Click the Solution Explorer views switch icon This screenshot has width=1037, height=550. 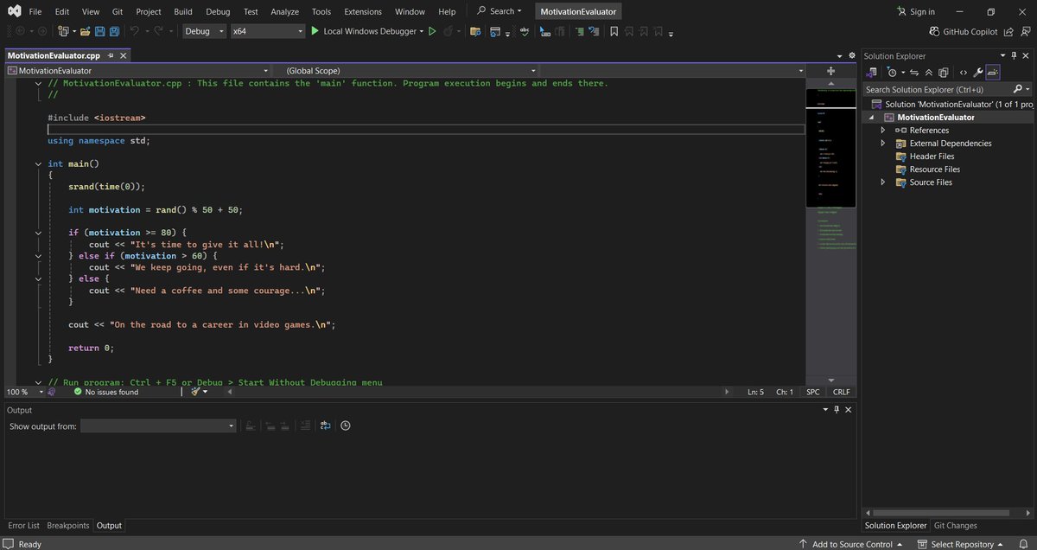[870, 73]
